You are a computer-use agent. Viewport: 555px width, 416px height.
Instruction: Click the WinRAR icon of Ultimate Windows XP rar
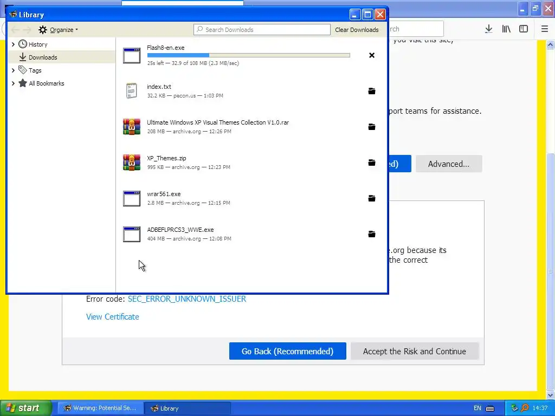pyautogui.click(x=132, y=127)
